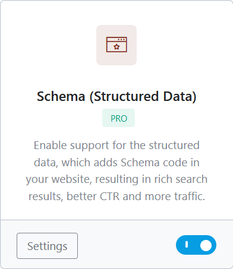Select the Schema (Structured Data) heading
Screen dimensions: 233x269
tap(116, 97)
